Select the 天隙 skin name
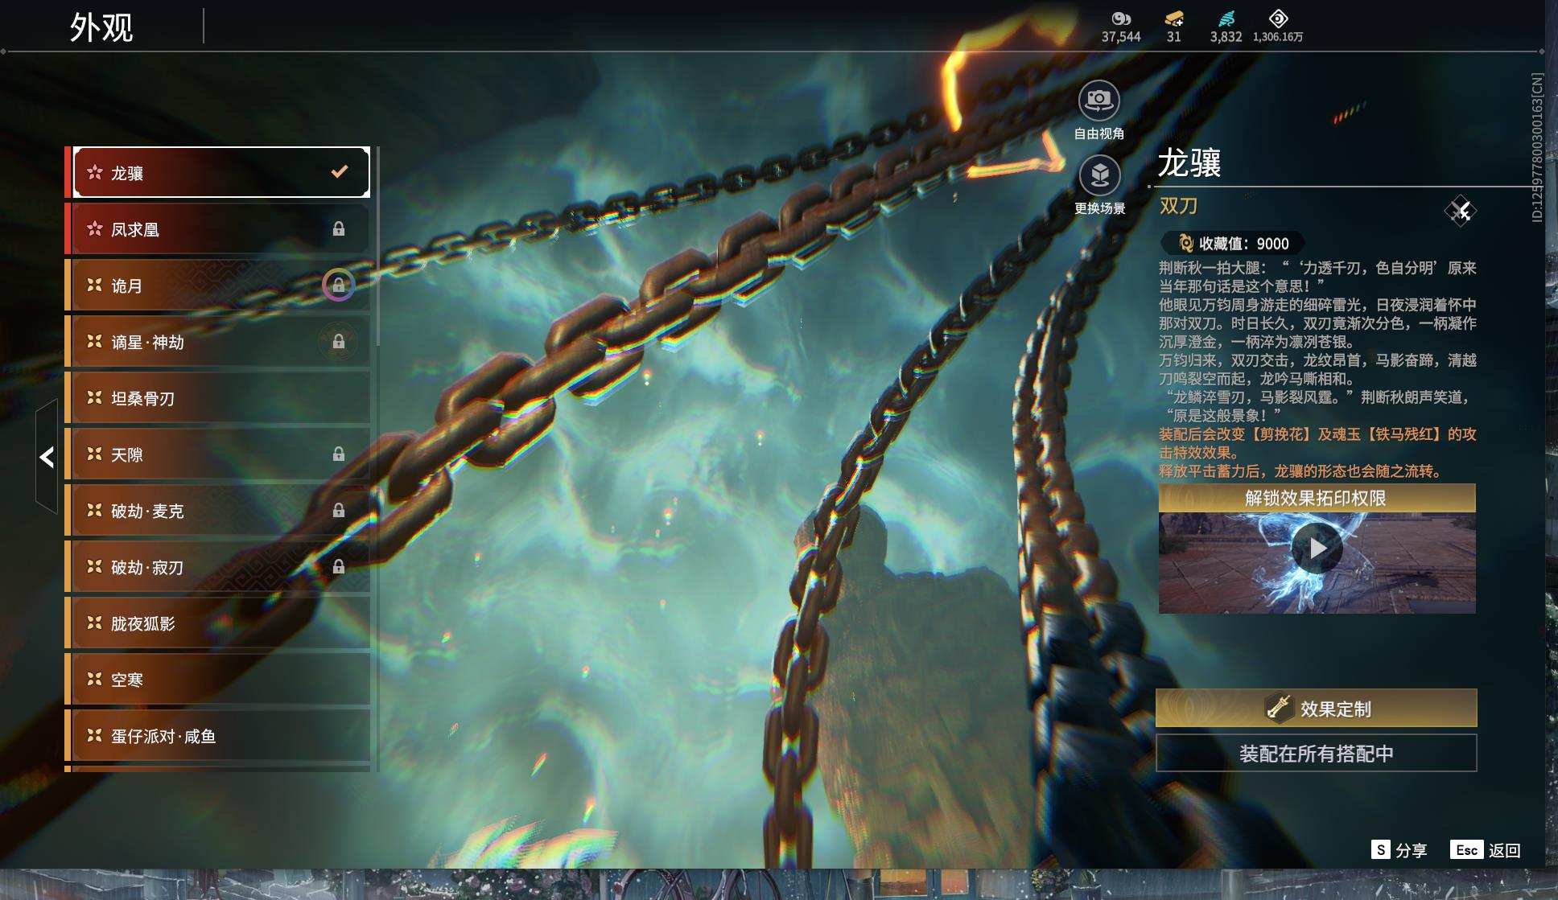Image resolution: width=1558 pixels, height=900 pixels. point(126,455)
